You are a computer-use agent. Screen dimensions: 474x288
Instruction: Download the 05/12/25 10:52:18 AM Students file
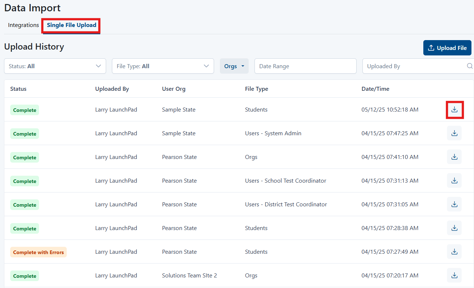pos(454,110)
